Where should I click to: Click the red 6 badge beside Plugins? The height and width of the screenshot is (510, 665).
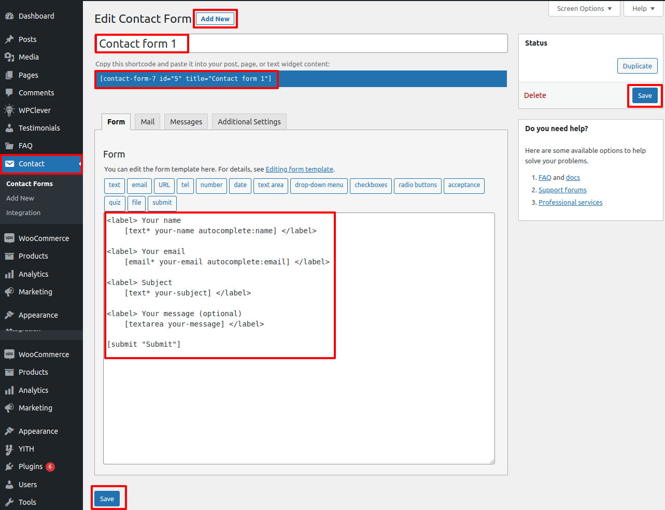pyautogui.click(x=50, y=466)
